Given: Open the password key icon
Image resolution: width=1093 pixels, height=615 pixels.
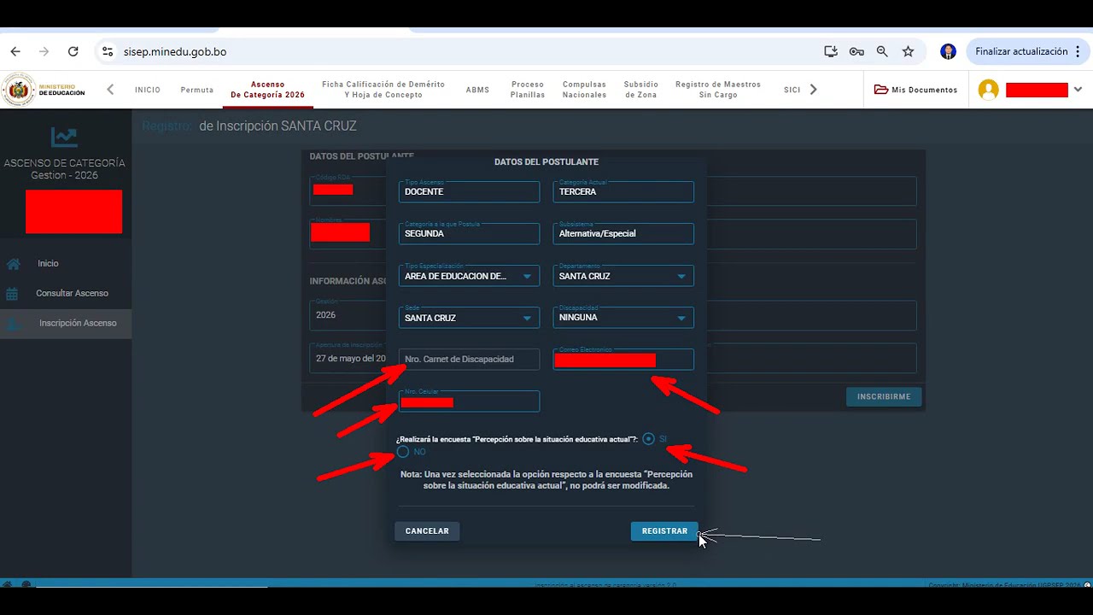Looking at the screenshot, I should 856,51.
